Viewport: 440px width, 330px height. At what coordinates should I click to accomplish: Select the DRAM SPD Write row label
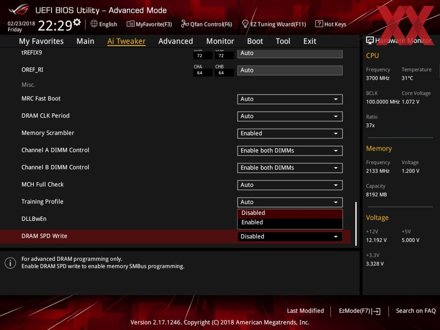(x=44, y=236)
